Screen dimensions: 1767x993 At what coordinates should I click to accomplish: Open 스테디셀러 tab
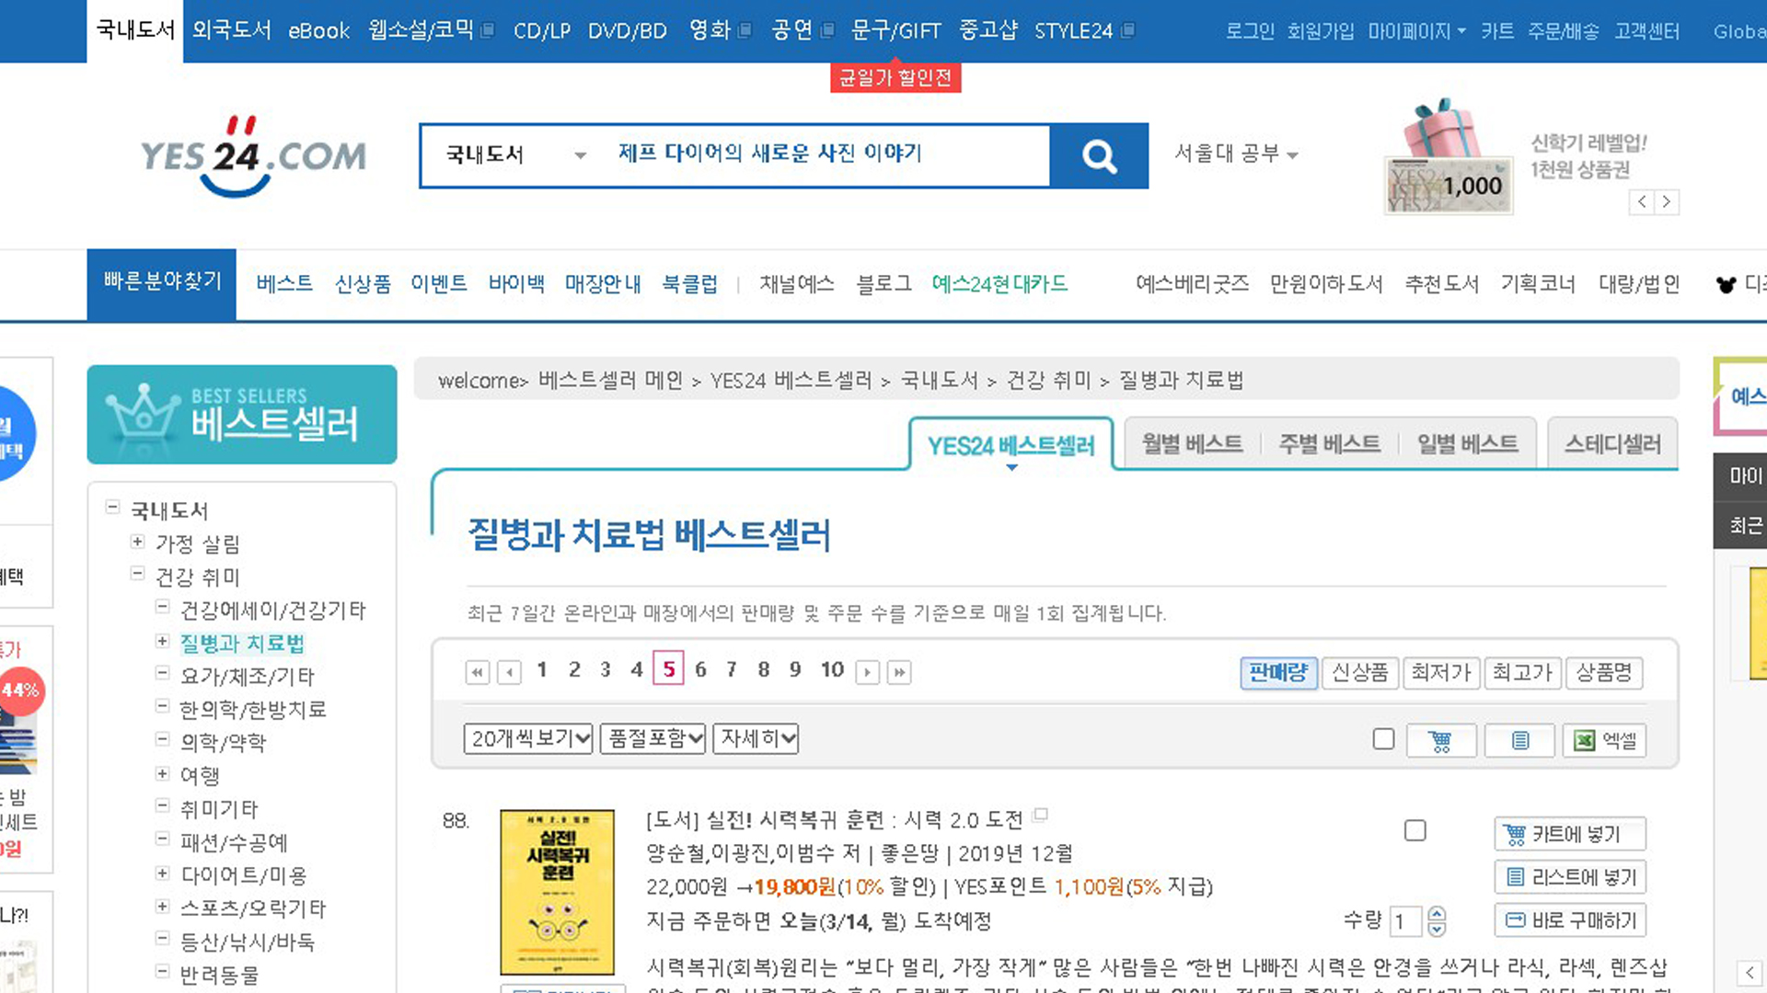1612,444
